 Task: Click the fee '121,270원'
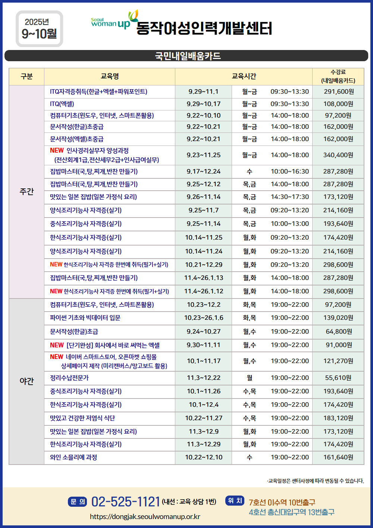[338, 361]
